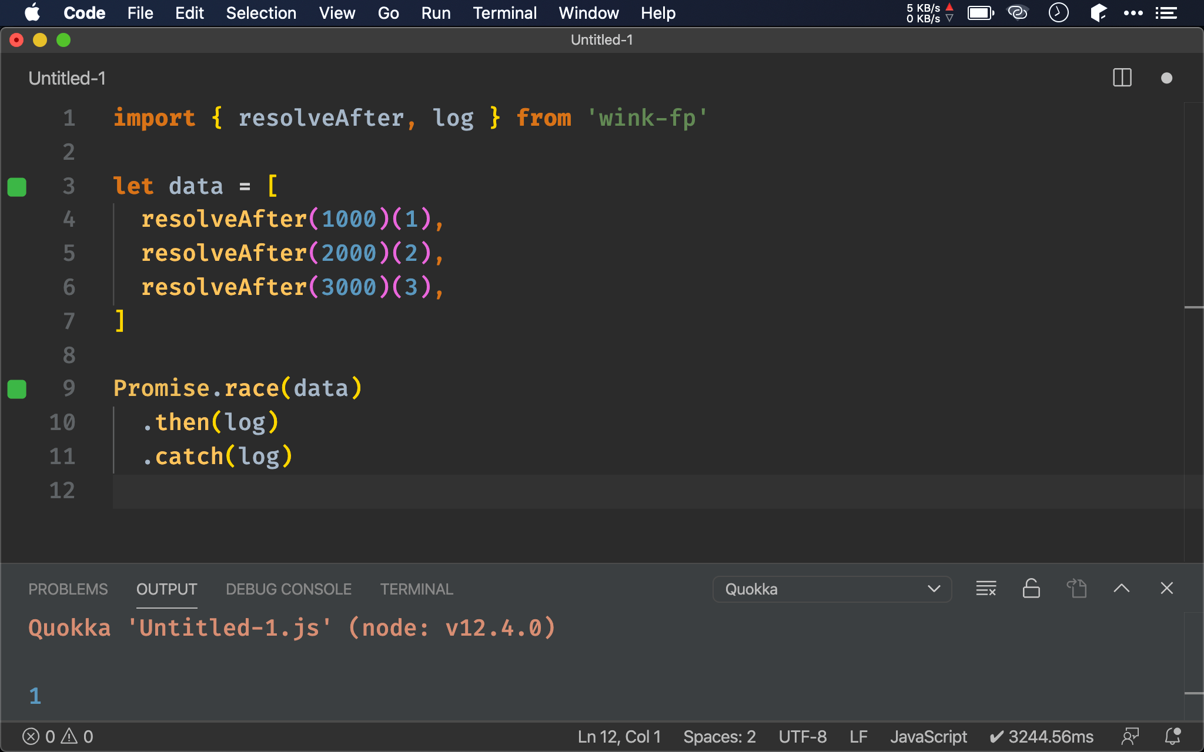
Task: Click errors and warnings count indicator
Action: [58, 736]
